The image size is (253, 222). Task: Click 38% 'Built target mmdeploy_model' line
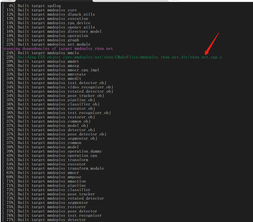click(41, 147)
